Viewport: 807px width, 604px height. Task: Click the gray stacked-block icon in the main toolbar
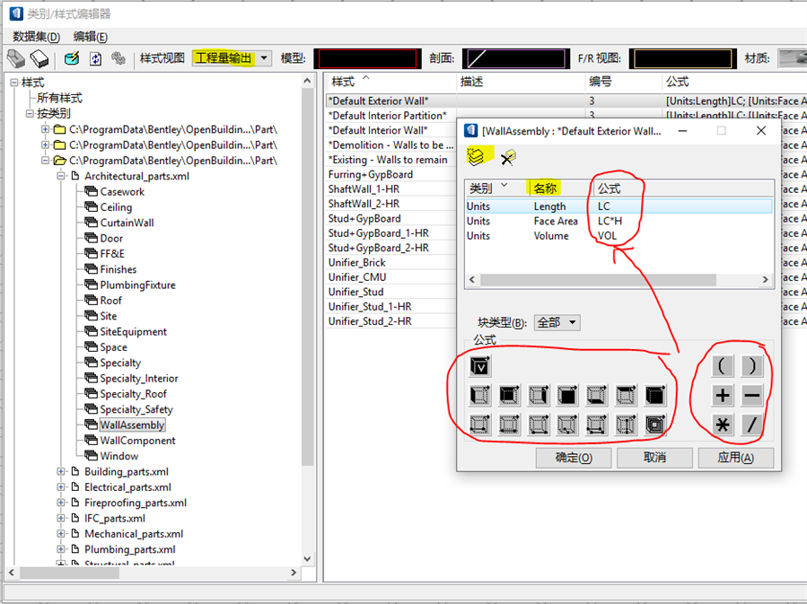16,58
